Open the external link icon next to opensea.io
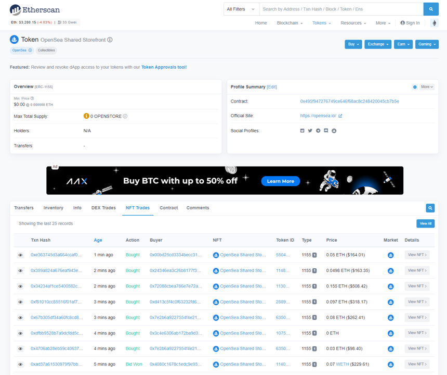447x375 pixels. click(340, 116)
